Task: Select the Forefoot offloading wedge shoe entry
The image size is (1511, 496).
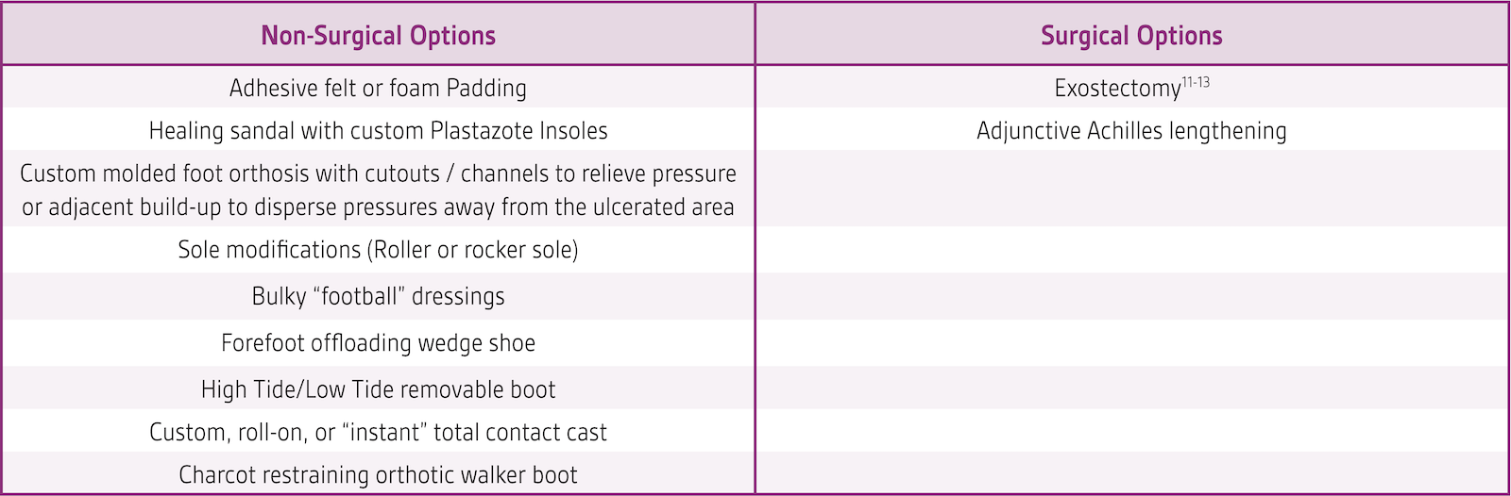Action: [378, 342]
